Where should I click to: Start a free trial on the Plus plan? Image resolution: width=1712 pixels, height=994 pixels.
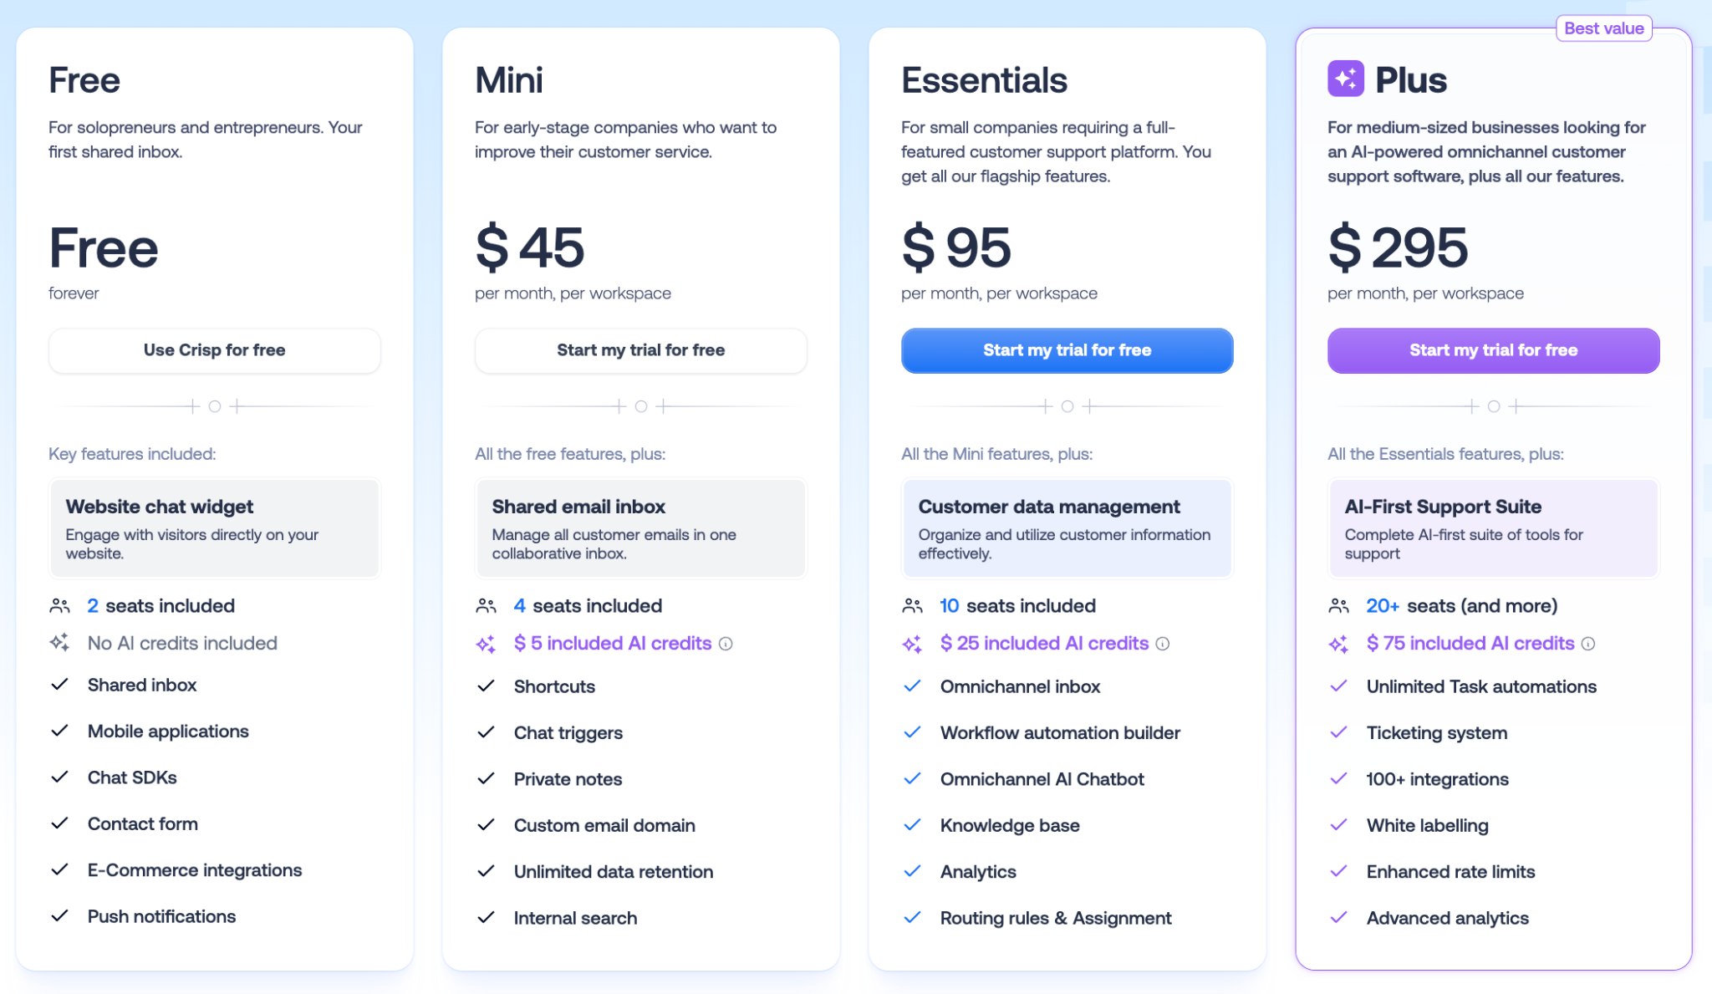pos(1494,350)
